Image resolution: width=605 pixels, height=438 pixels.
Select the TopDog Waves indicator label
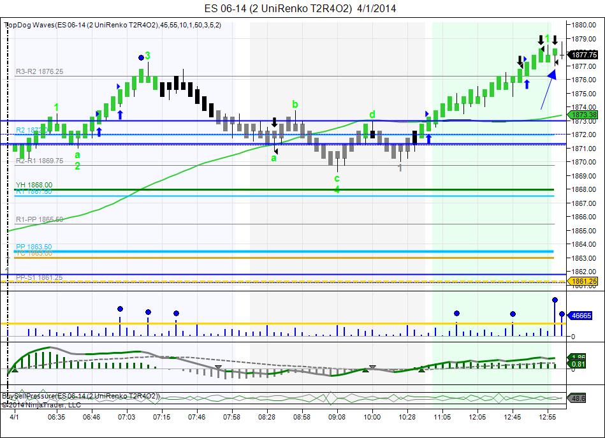click(113, 25)
